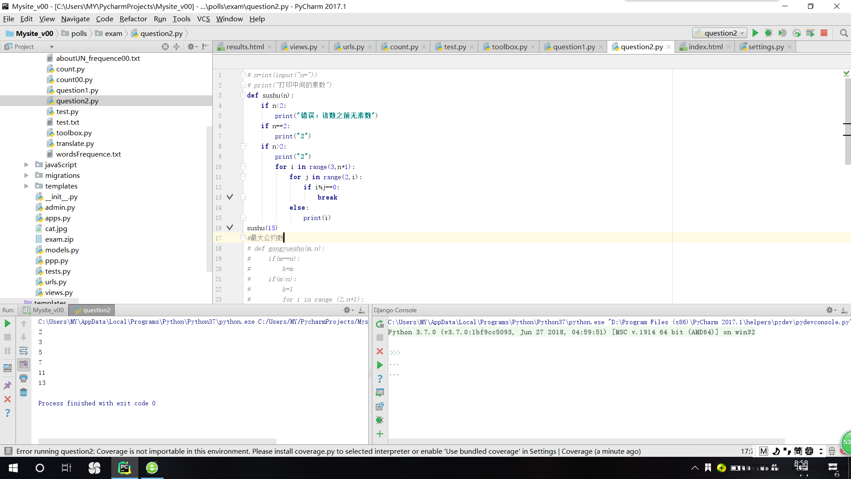Image resolution: width=851 pixels, height=479 pixels.
Task: Rerun the Django Console with green arrow icon
Action: (380, 324)
